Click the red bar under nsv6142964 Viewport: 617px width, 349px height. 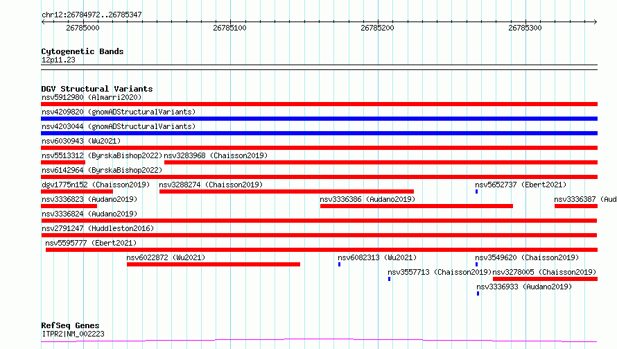pyautogui.click(x=319, y=177)
